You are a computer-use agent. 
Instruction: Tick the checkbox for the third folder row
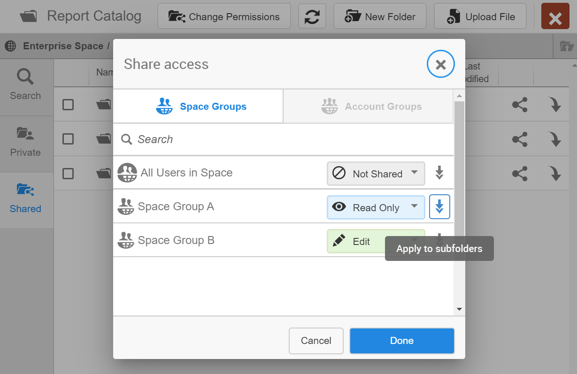[x=68, y=174]
